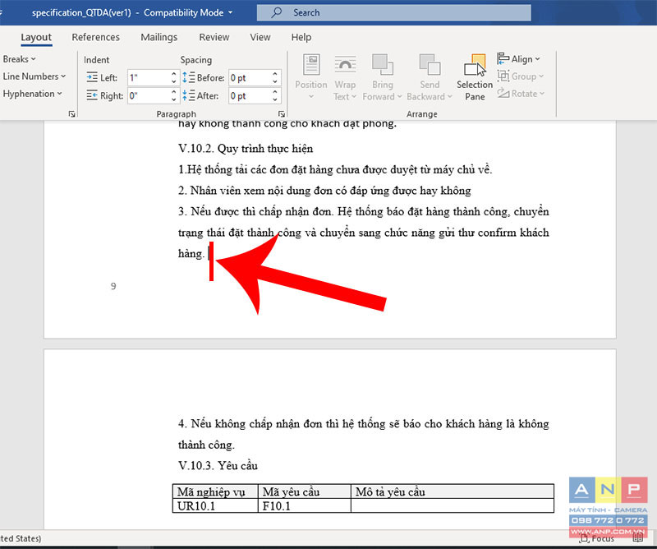
Task: Open the Layout ribbon tab
Action: [36, 37]
